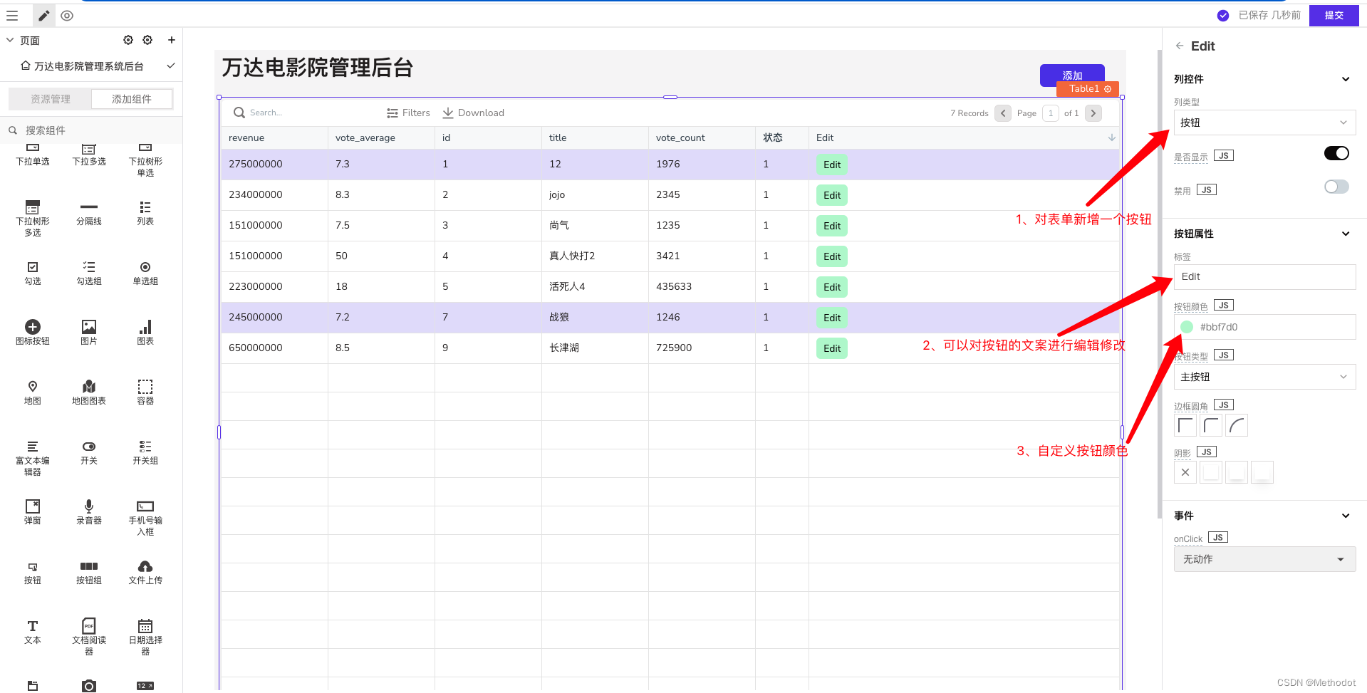1367x693 pixels.
Task: Enable JS mode for 禁用
Action: pos(1207,190)
